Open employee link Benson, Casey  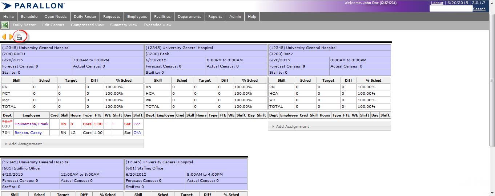(28, 133)
